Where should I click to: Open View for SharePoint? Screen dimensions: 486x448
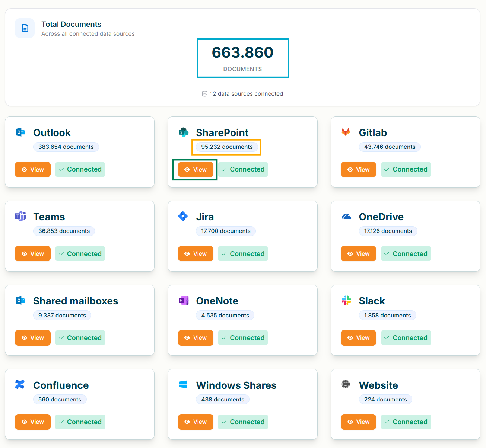[196, 170]
